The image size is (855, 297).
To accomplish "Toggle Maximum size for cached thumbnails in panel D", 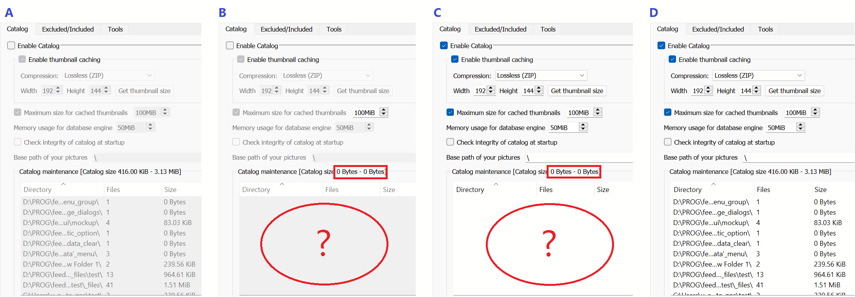I will click(x=668, y=113).
